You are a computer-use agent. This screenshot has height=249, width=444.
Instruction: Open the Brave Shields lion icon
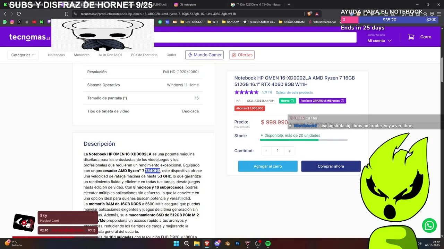[x=309, y=14]
